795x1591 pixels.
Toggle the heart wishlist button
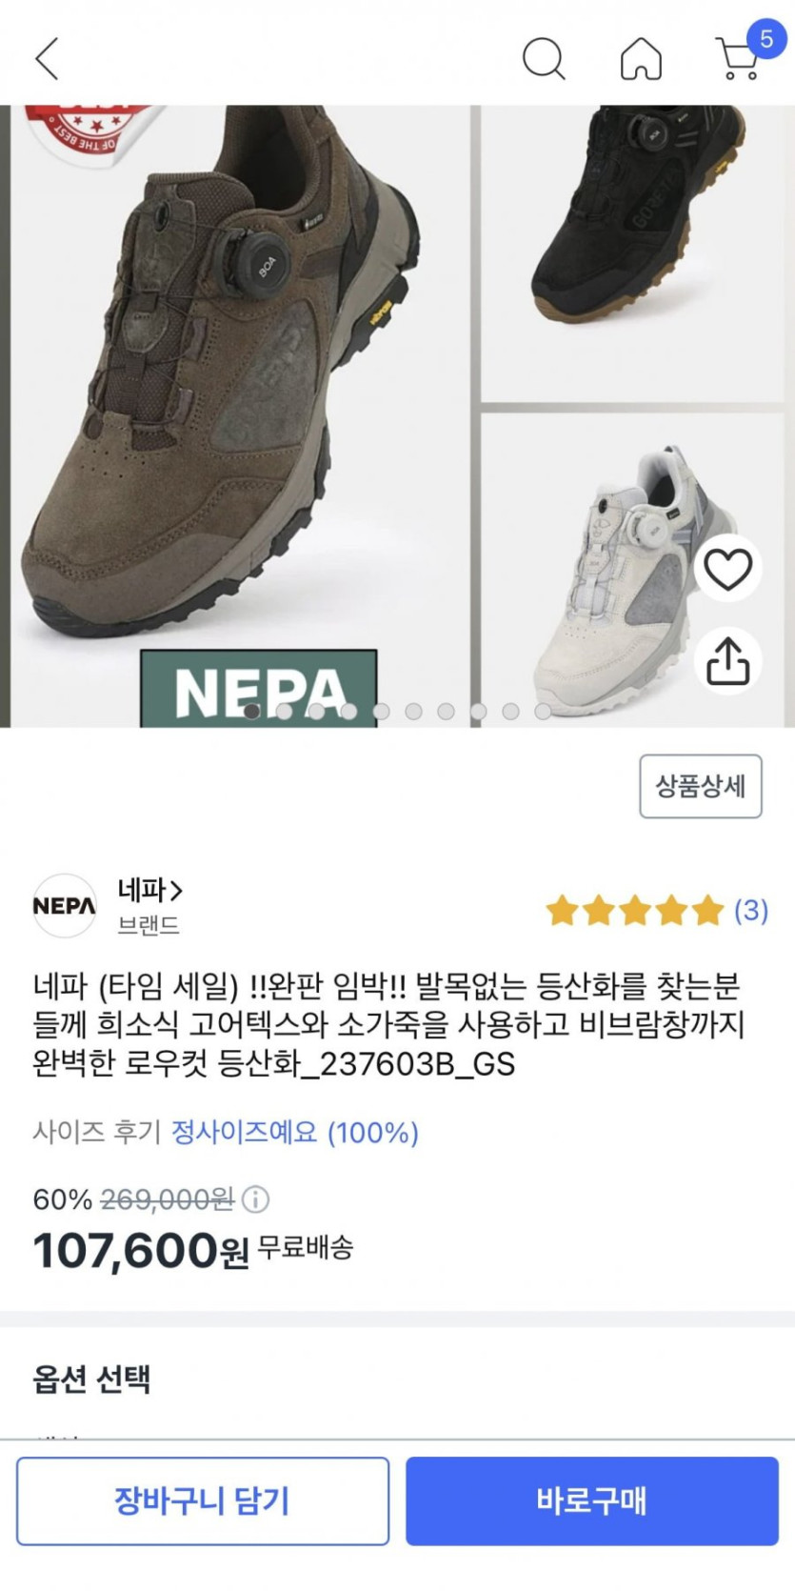pos(727,569)
